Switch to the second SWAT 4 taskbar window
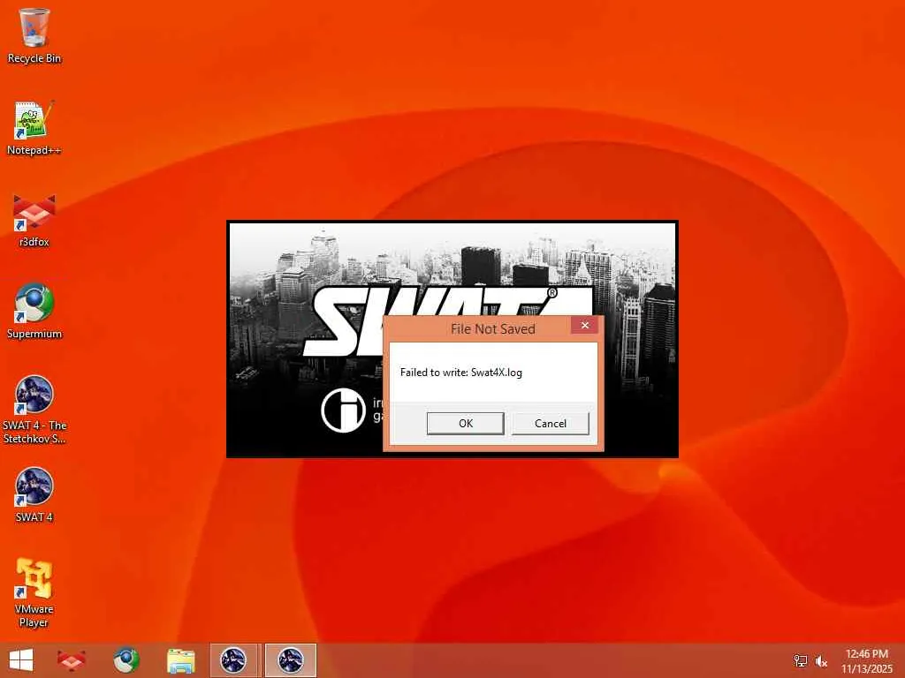Viewport: 905px width, 678px height. [x=290, y=660]
